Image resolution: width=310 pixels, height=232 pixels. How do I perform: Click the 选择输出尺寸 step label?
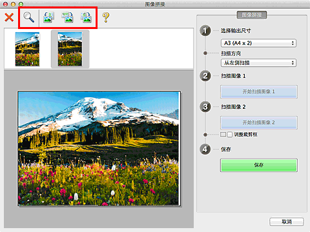pyautogui.click(x=236, y=31)
